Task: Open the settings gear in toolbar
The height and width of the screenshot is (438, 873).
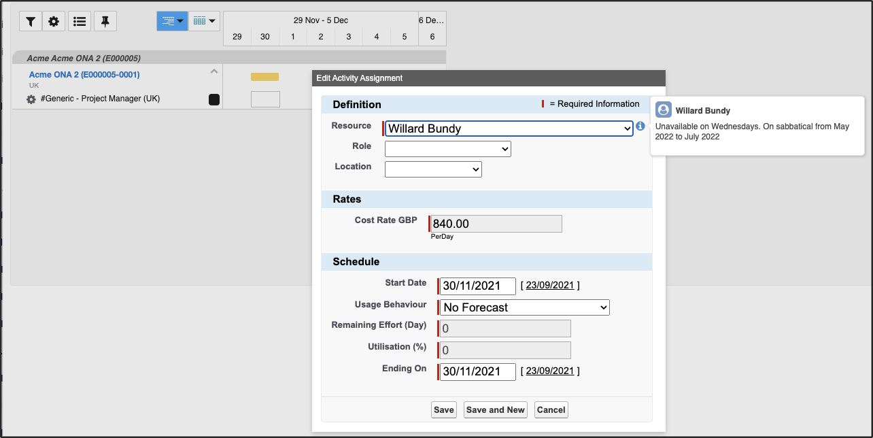Action: coord(54,21)
